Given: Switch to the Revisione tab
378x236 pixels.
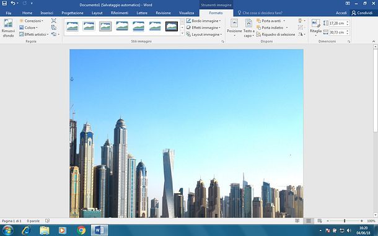Looking at the screenshot, I should click(x=163, y=13).
